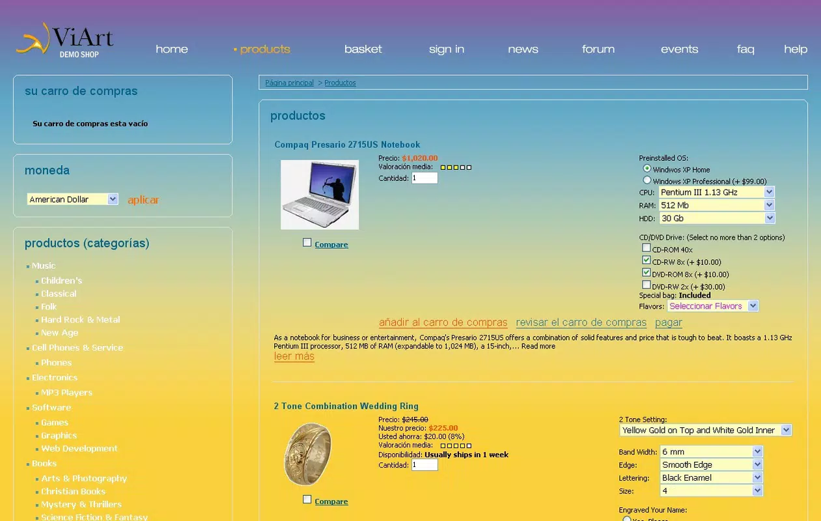Open the news menu item

(x=523, y=49)
